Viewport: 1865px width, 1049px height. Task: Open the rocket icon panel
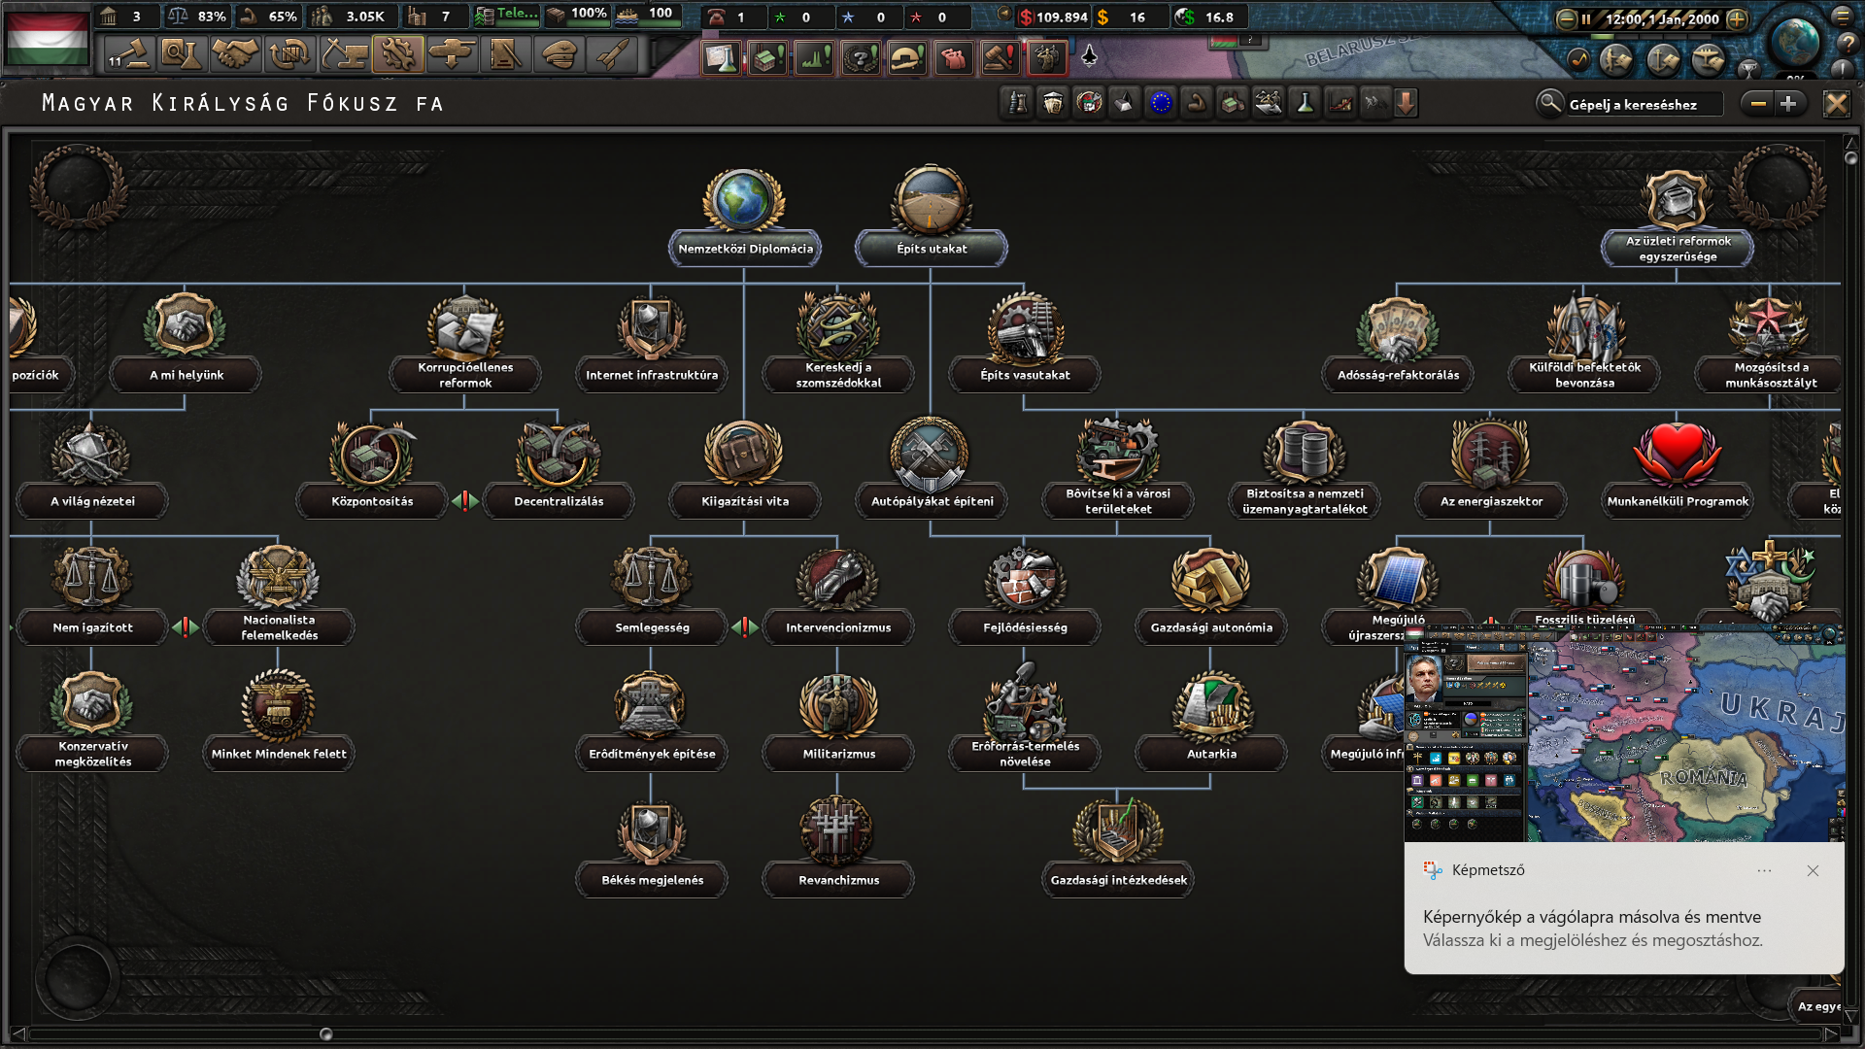tap(614, 54)
